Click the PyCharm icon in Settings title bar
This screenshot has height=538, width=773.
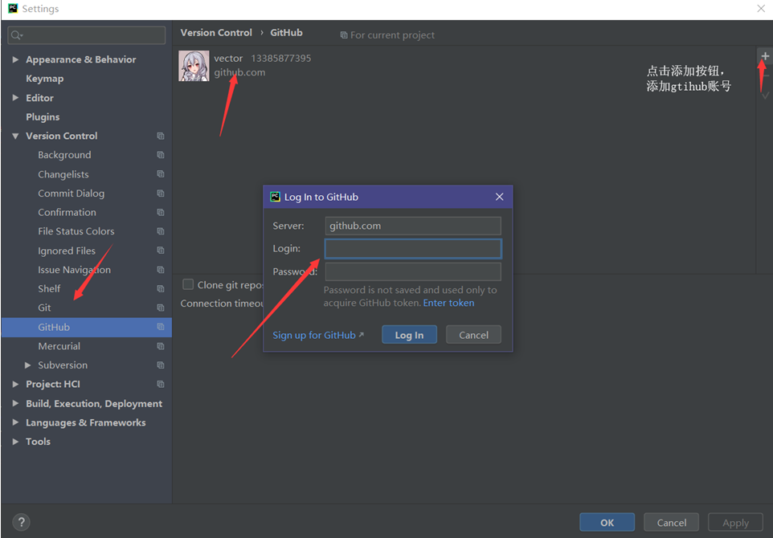click(x=13, y=8)
